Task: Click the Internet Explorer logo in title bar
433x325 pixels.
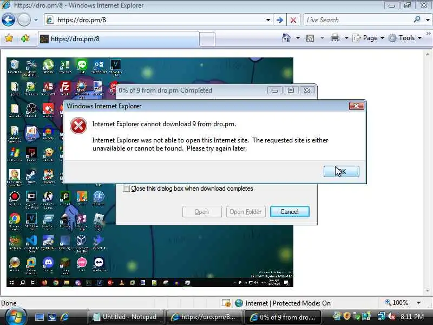Action: point(5,5)
